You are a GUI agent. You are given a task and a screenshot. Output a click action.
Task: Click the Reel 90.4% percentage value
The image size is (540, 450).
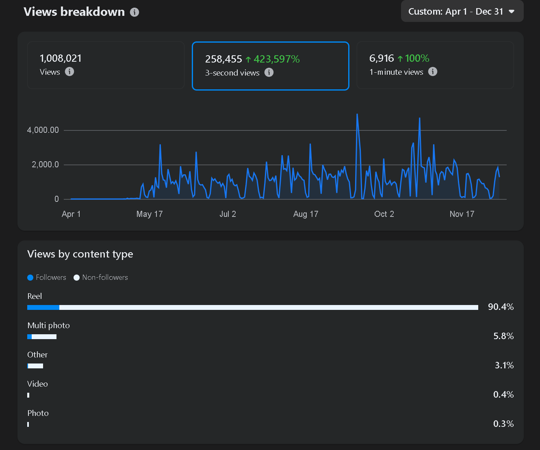coord(501,307)
